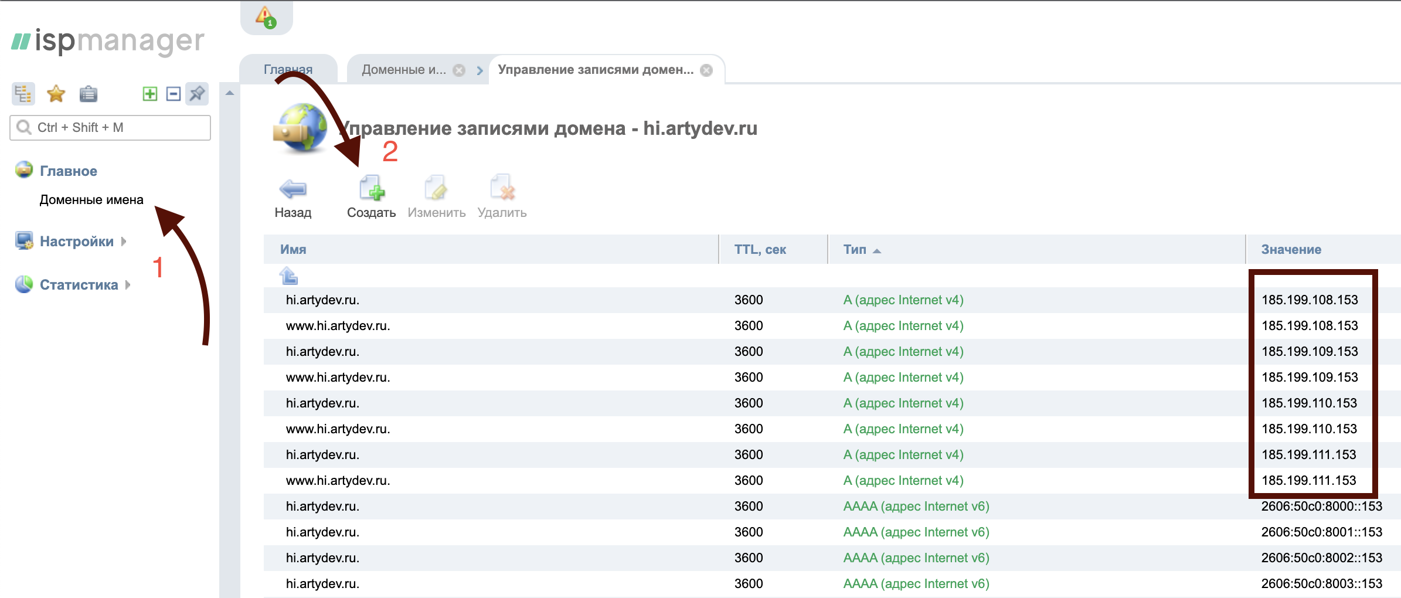The height and width of the screenshot is (598, 1401).
Task: Toggle the pin sidebar menu button
Action: click(197, 94)
